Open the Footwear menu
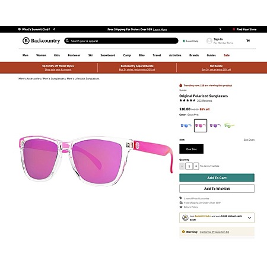Screen dimensions: 267x267 point(74,55)
